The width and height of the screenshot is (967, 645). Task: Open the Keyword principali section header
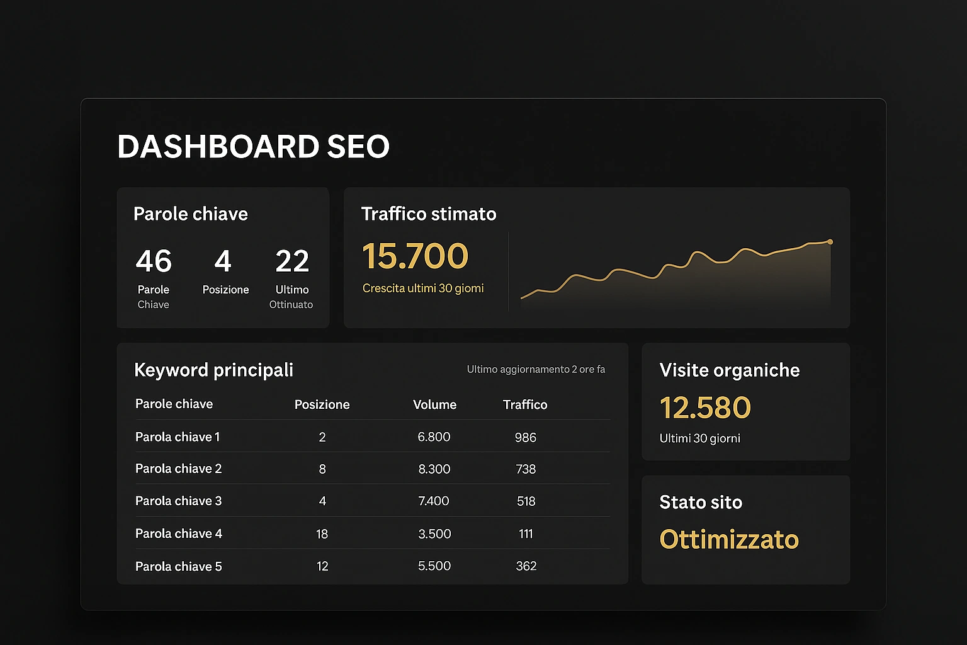(213, 370)
